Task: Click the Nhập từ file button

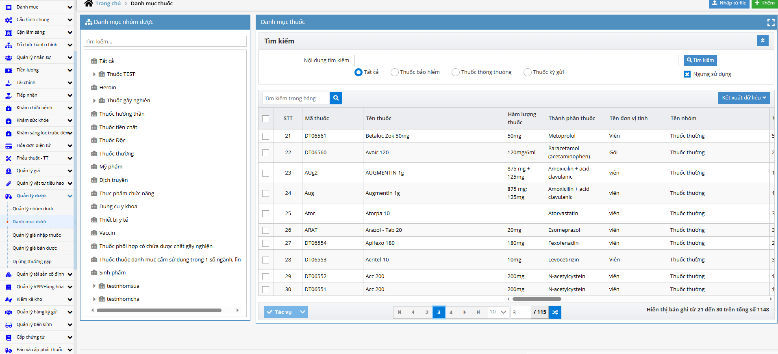Action: [729, 3]
